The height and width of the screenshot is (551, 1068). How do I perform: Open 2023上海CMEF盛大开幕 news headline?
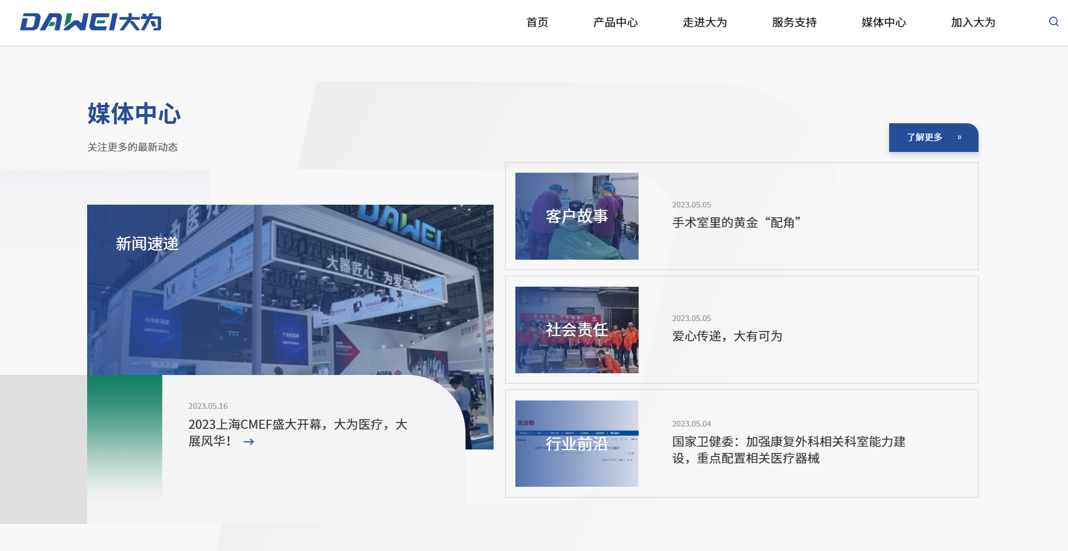coord(298,432)
